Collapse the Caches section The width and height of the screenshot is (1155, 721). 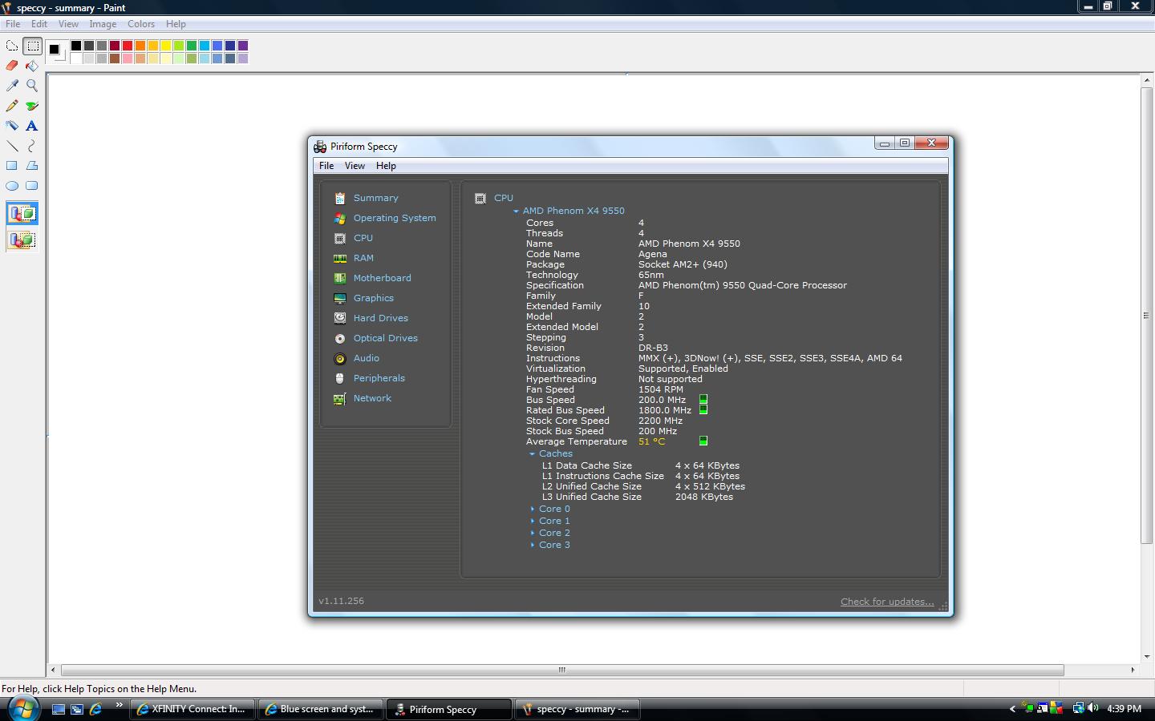pos(532,454)
